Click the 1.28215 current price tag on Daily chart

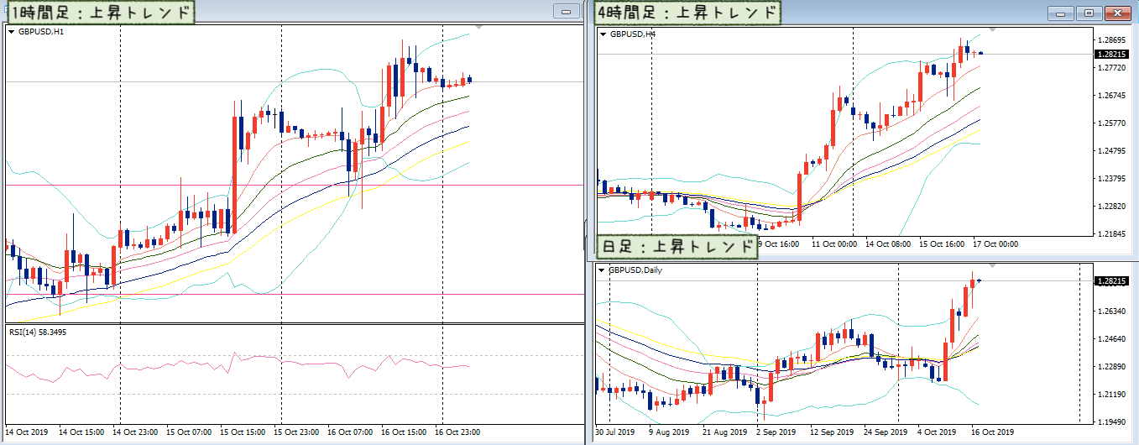1110,281
